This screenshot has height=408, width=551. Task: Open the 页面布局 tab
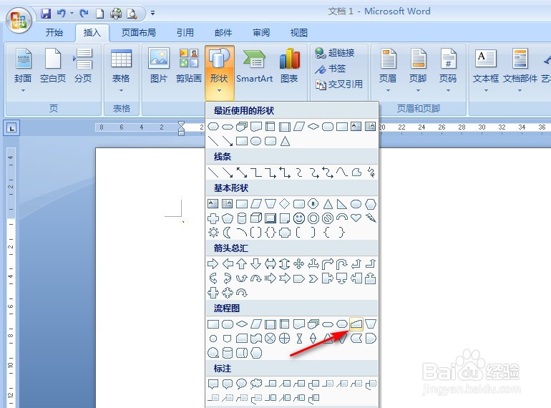(138, 33)
